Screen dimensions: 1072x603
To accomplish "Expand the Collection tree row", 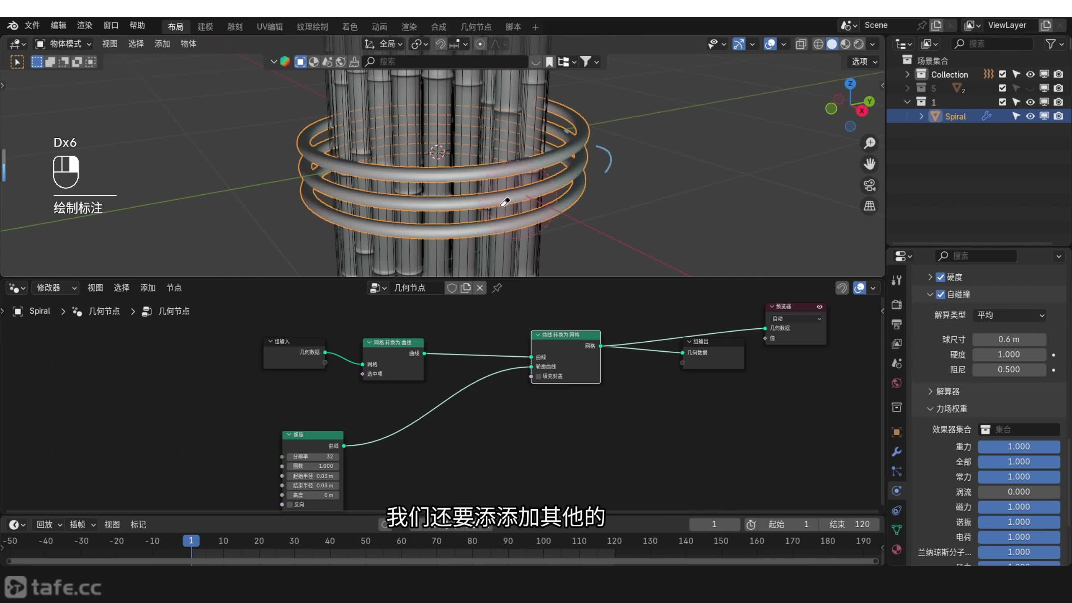I will click(907, 74).
